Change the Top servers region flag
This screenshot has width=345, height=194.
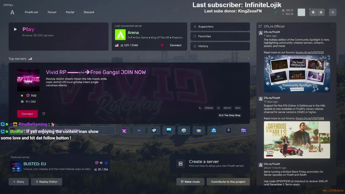[x=30, y=59]
